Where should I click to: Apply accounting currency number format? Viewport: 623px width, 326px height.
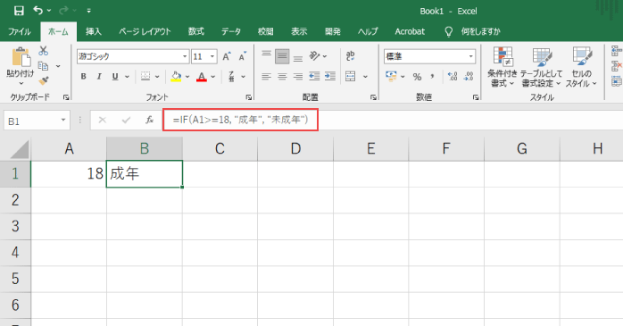coord(391,76)
